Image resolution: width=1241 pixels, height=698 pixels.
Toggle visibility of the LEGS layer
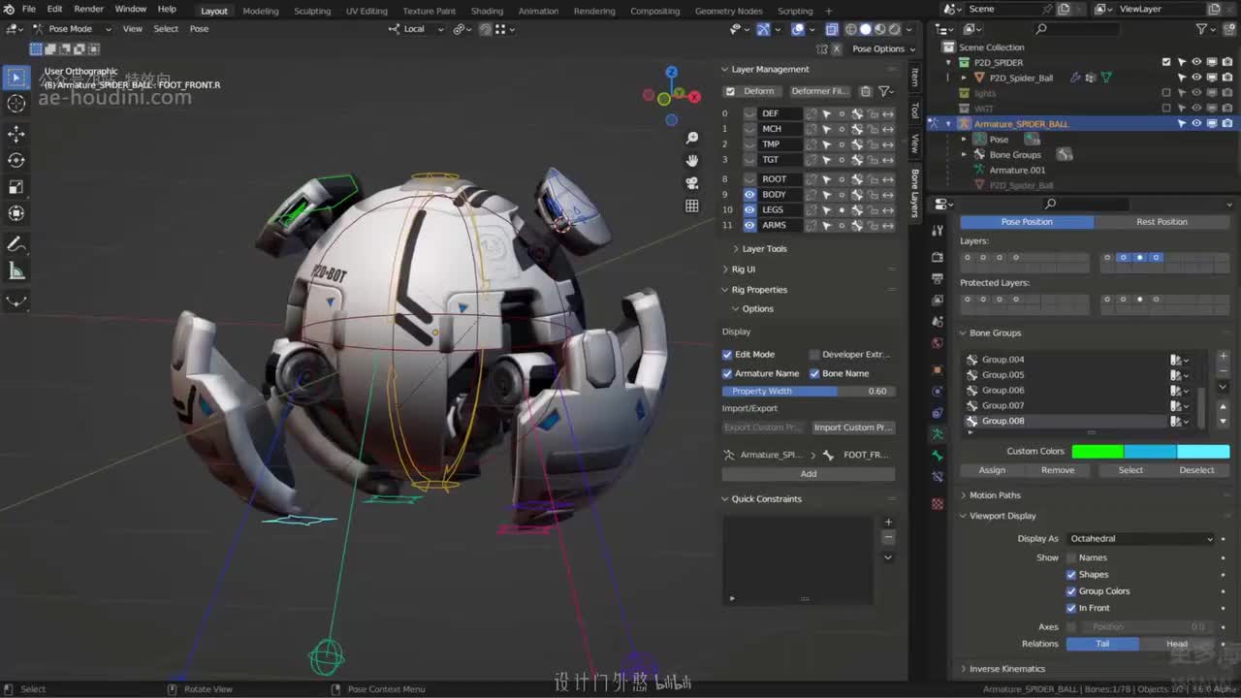pos(749,209)
